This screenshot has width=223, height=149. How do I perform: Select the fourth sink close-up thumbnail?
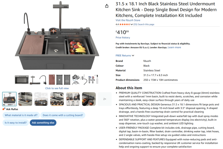(x=57, y=99)
